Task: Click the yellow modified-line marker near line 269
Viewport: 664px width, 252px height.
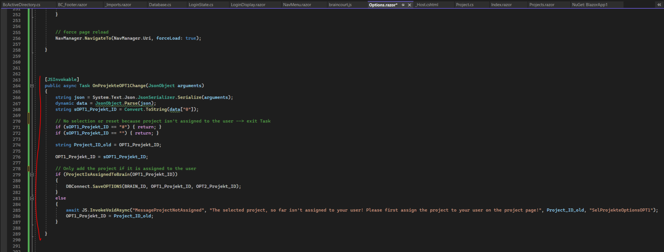Action: (x=28, y=117)
